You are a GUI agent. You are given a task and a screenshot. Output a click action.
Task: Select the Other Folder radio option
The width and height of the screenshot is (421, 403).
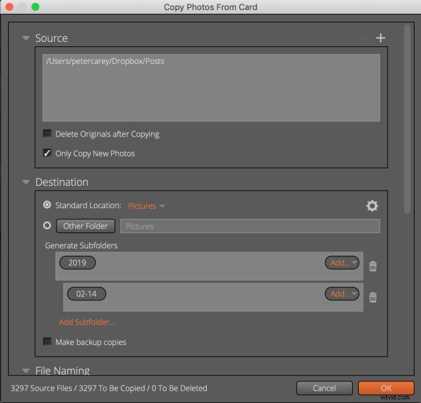pyautogui.click(x=47, y=226)
